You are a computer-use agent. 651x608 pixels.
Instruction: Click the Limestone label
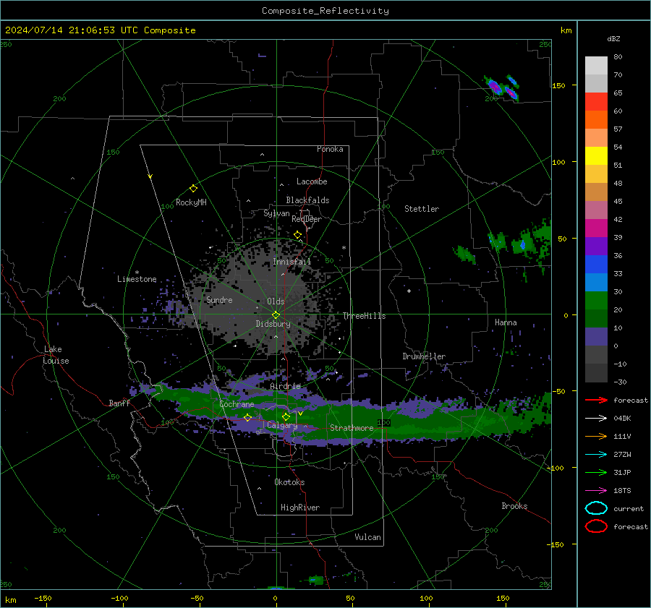137,279
